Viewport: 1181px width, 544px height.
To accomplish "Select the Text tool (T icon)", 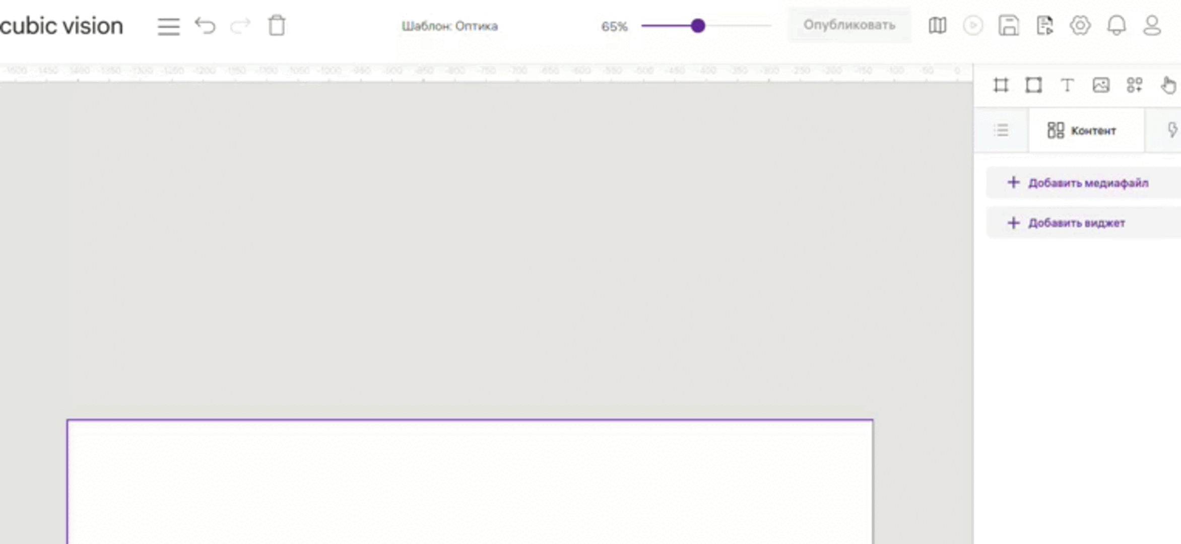I will pyautogui.click(x=1067, y=85).
